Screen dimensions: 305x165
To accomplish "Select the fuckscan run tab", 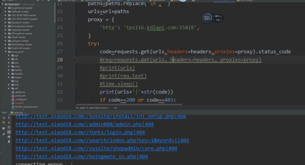I will tap(18, 112).
